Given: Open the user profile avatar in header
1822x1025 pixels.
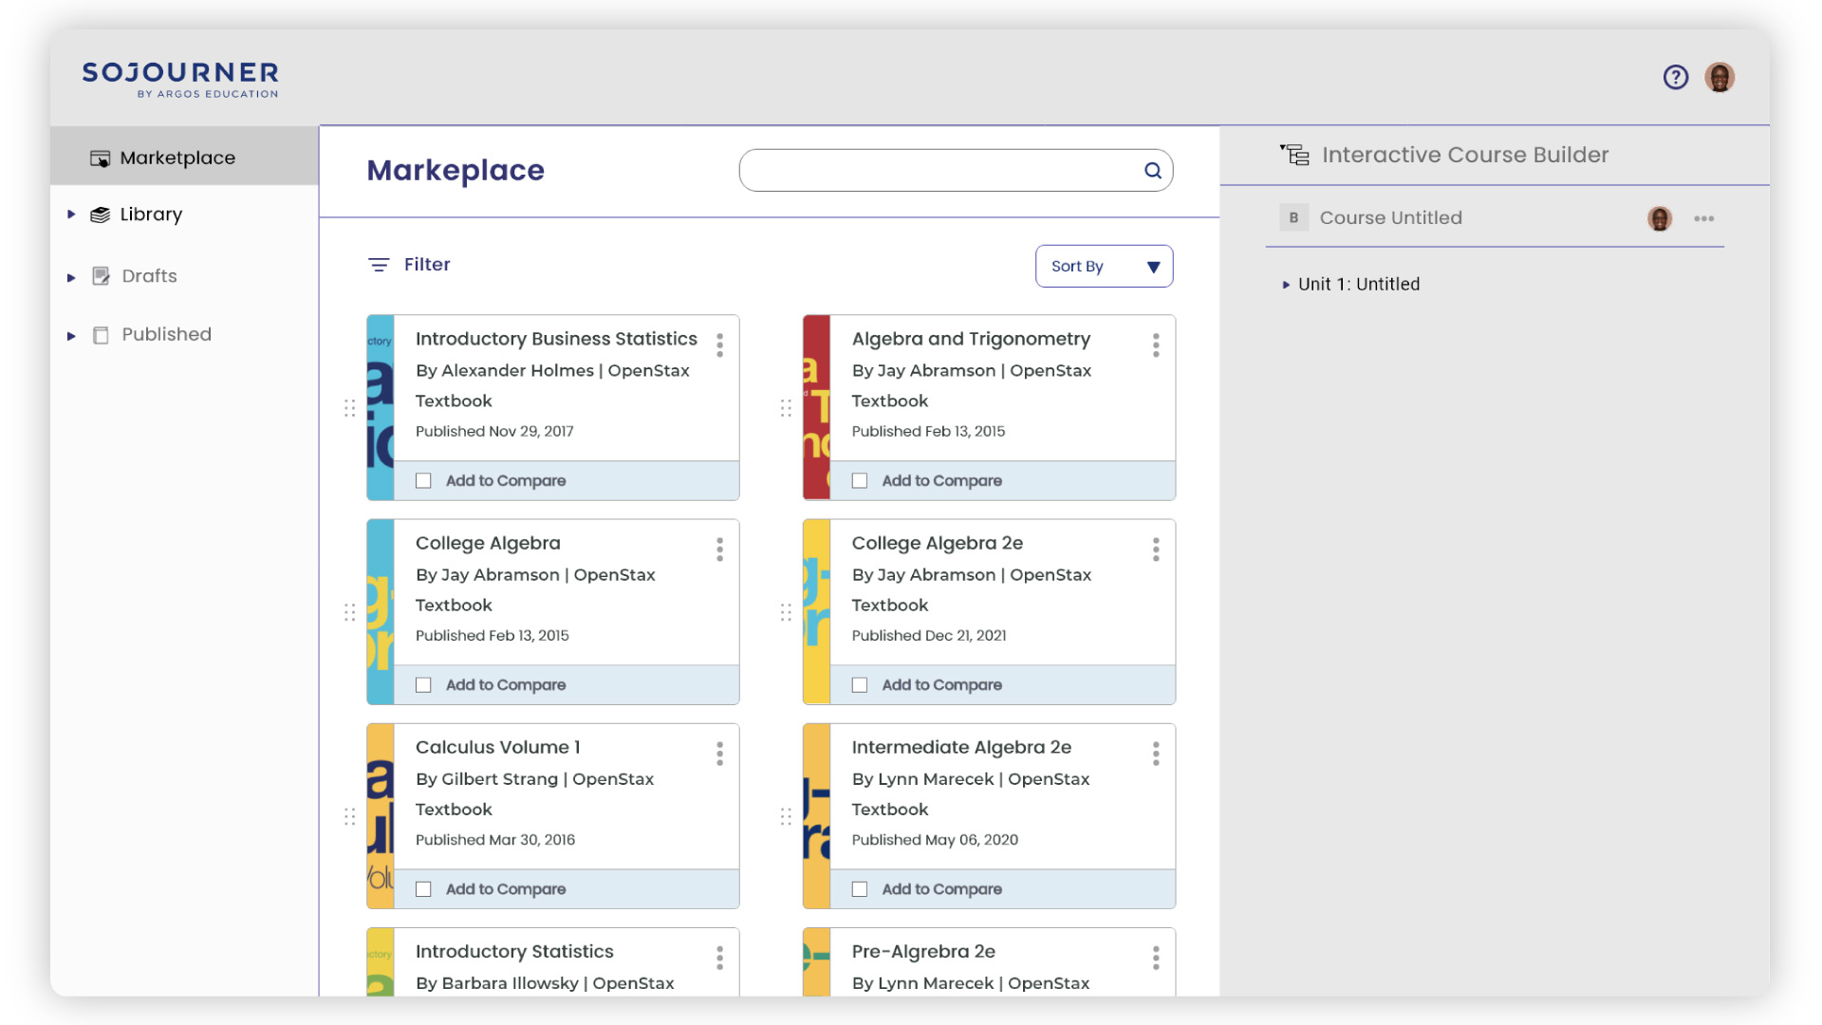Looking at the screenshot, I should point(1720,77).
